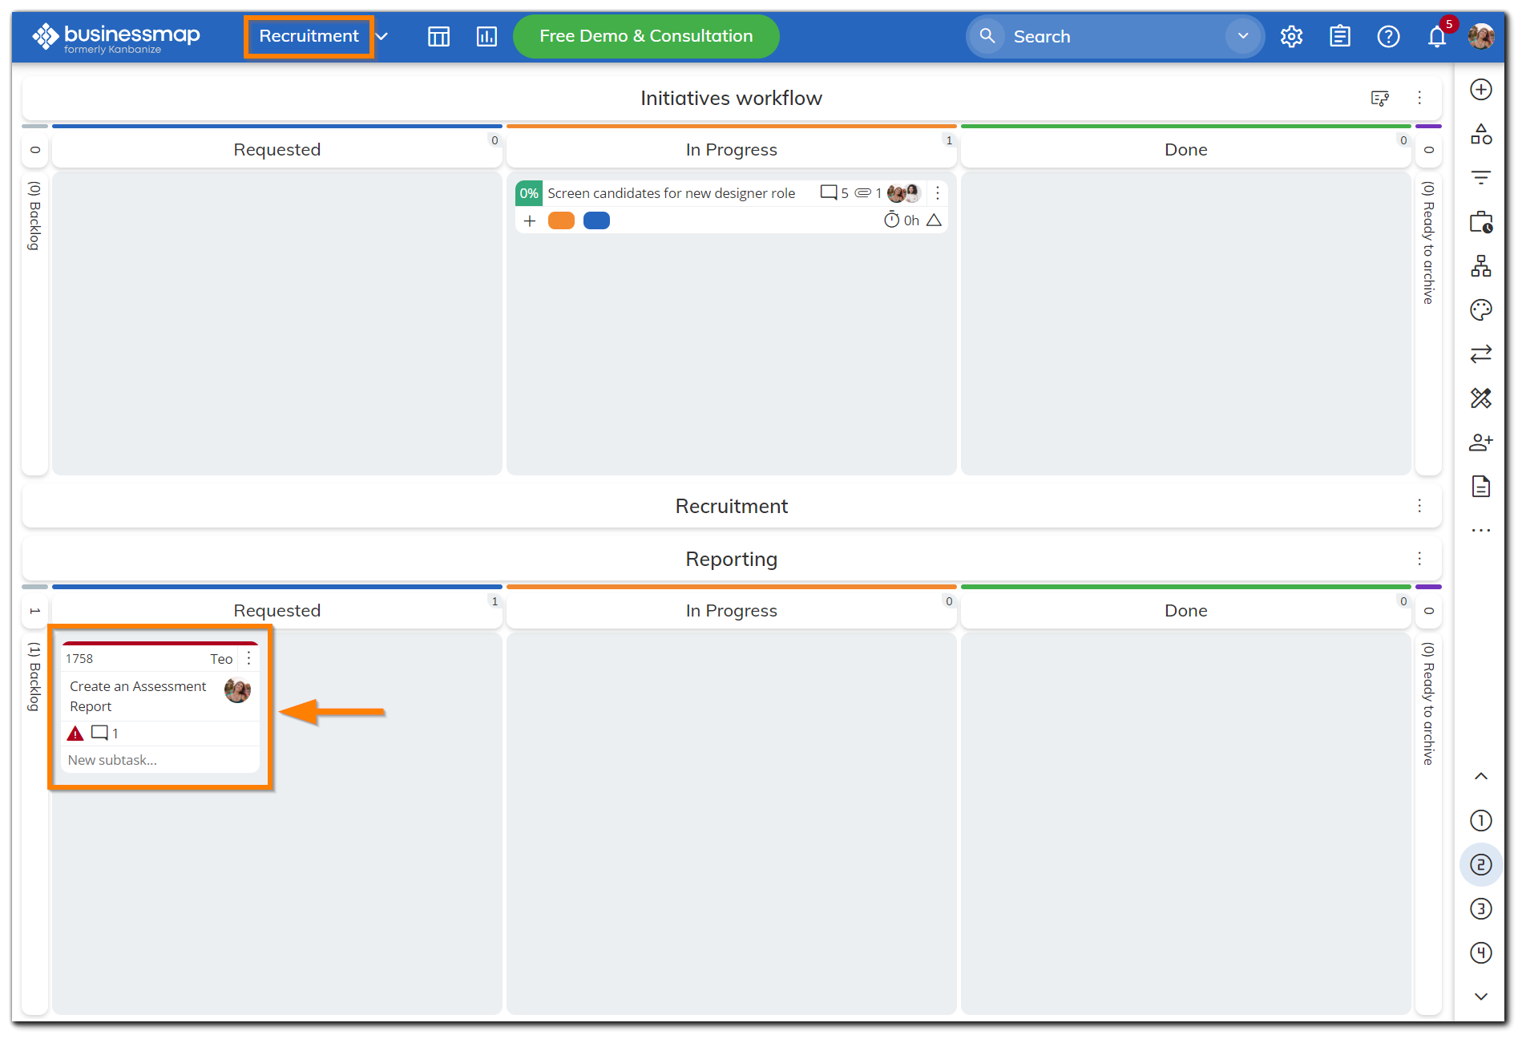This screenshot has height=1043, width=1526.
Task: Expand the Recruitment board dropdown
Action: pos(381,36)
